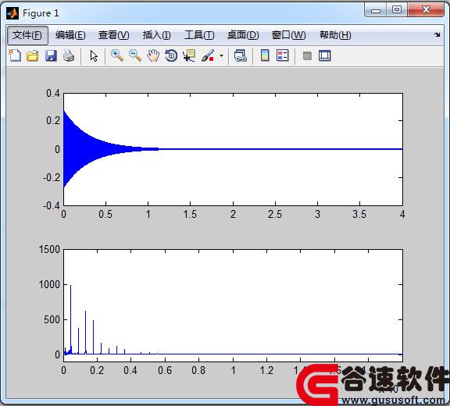Click the dock figure arrow

437,35
